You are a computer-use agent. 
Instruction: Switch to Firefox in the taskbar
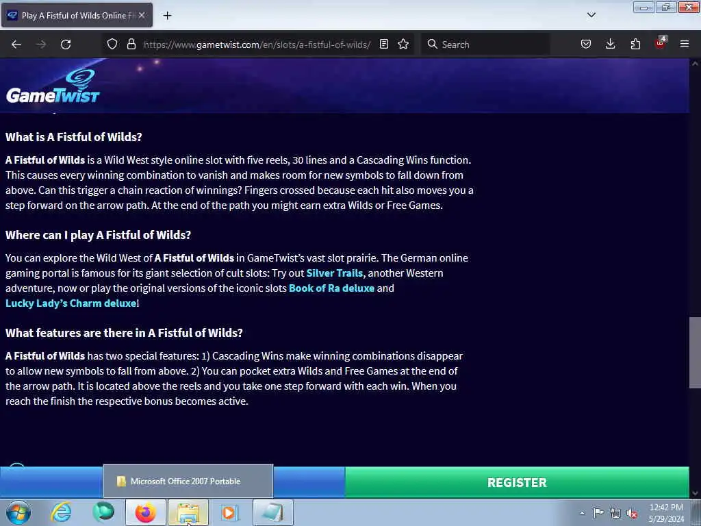(146, 512)
